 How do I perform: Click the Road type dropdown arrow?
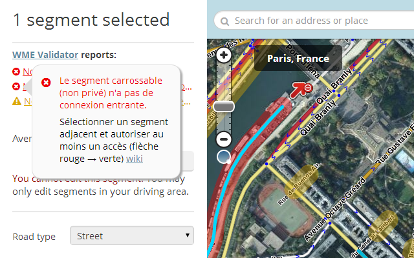coord(187,235)
